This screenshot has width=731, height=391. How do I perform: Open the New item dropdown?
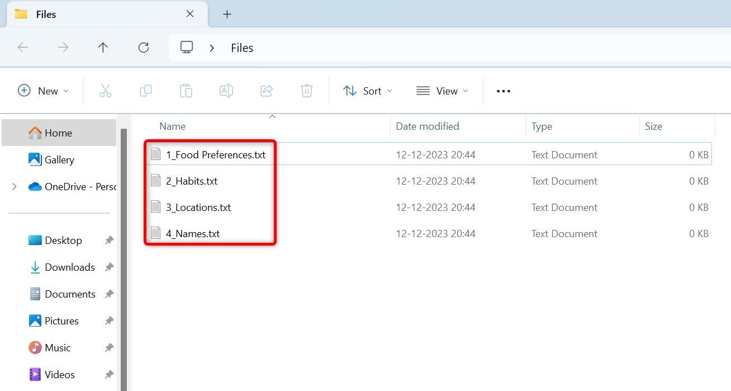click(44, 91)
